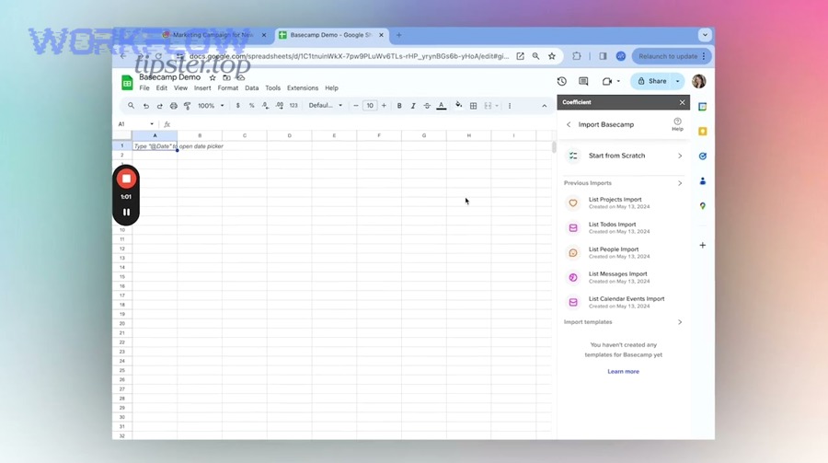Open more number formats (123)

click(293, 106)
